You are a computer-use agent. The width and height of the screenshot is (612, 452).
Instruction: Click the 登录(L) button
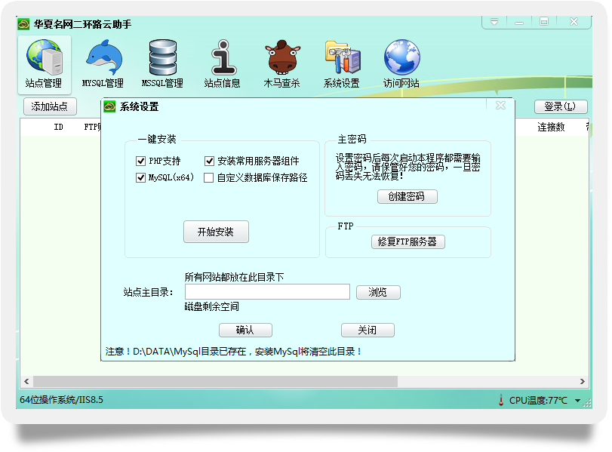(x=561, y=106)
